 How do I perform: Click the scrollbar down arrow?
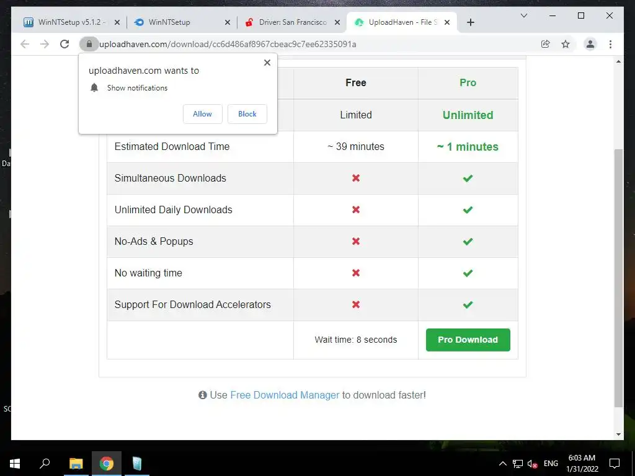[618, 434]
